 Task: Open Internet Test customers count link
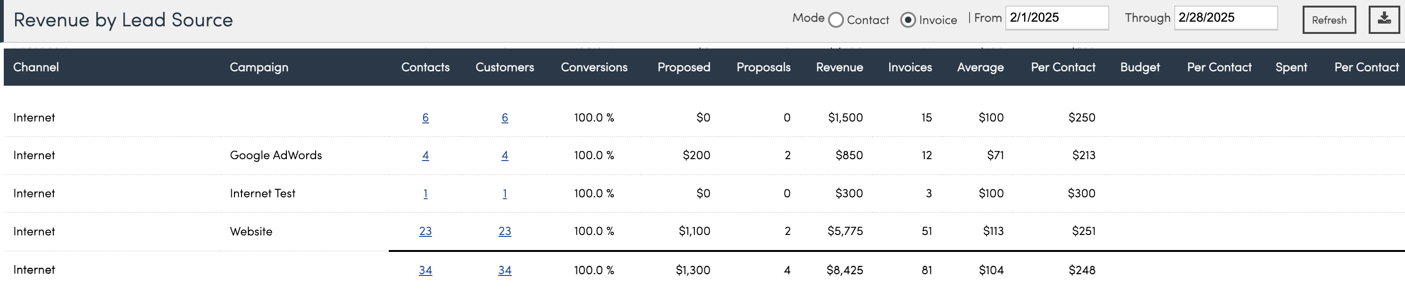click(x=505, y=194)
